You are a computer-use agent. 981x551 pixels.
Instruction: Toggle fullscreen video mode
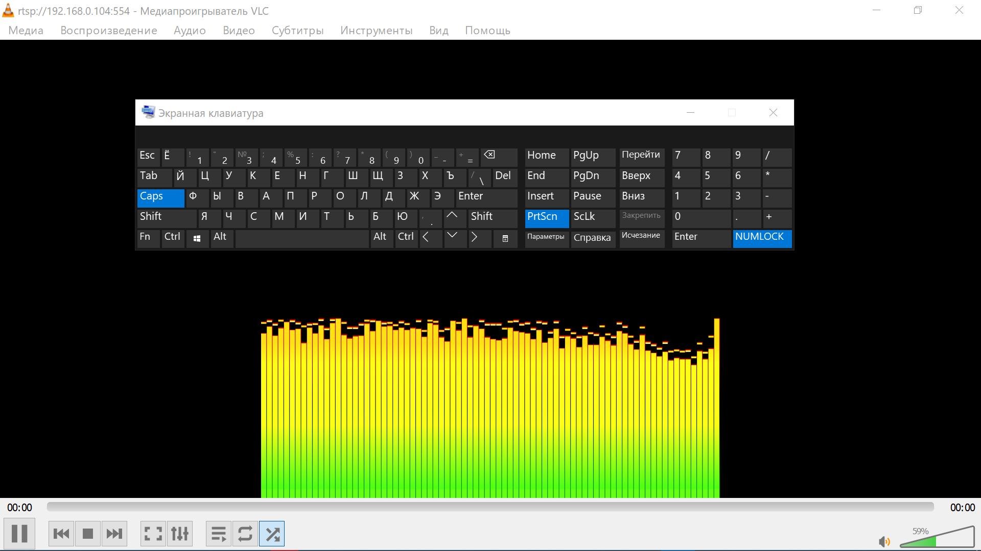click(153, 534)
